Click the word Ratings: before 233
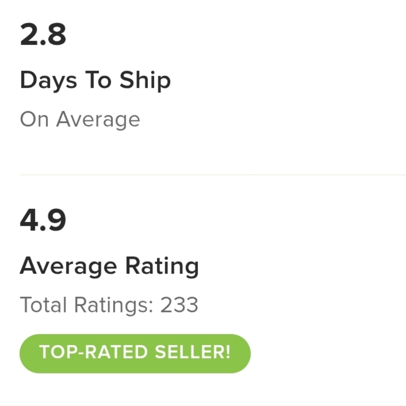406x406 pixels. coord(114,306)
